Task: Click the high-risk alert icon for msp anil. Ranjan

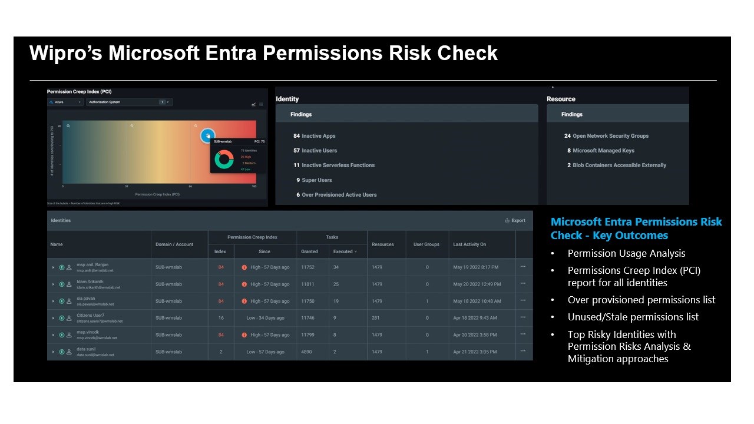Action: point(244,267)
